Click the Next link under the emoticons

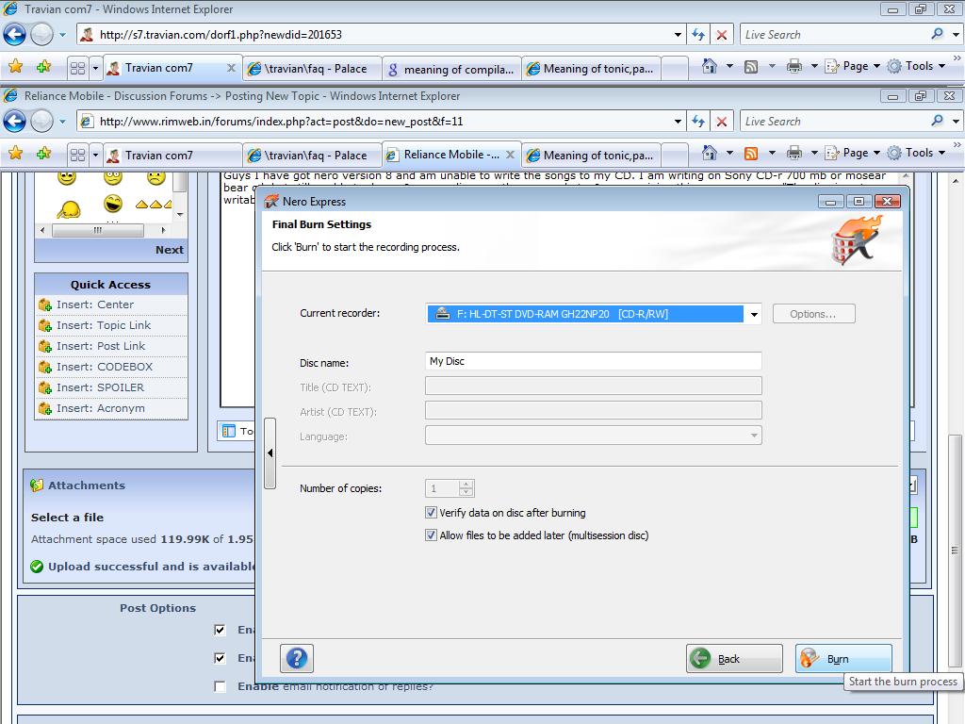pos(170,250)
